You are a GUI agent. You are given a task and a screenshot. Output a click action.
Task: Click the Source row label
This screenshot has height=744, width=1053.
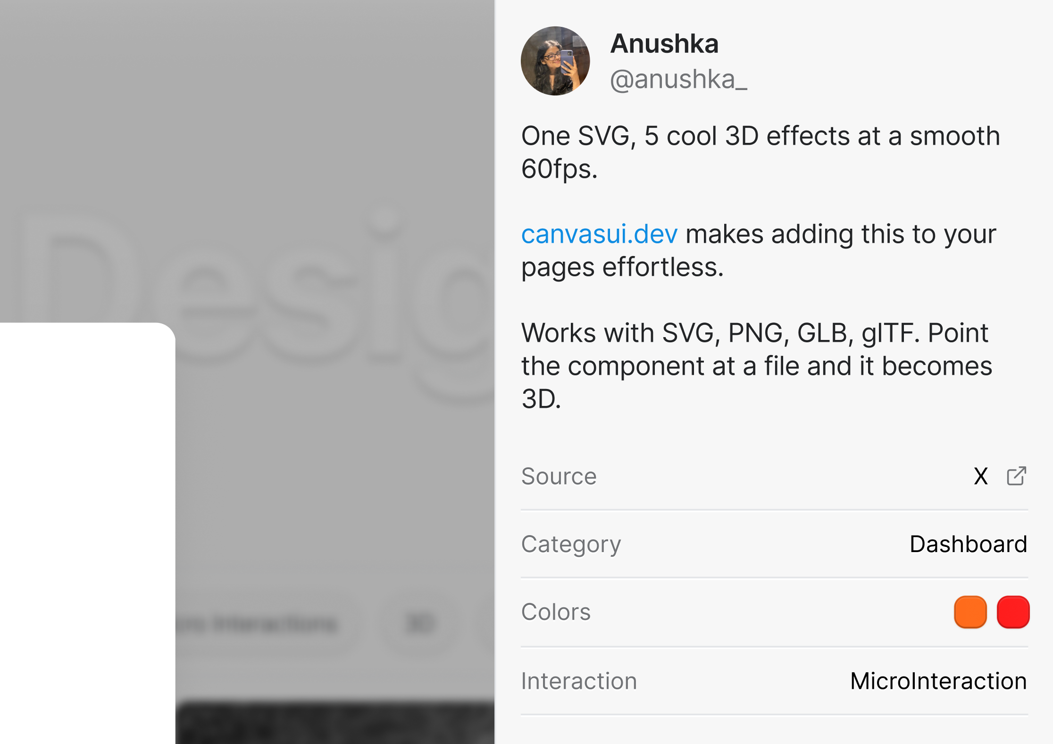559,476
